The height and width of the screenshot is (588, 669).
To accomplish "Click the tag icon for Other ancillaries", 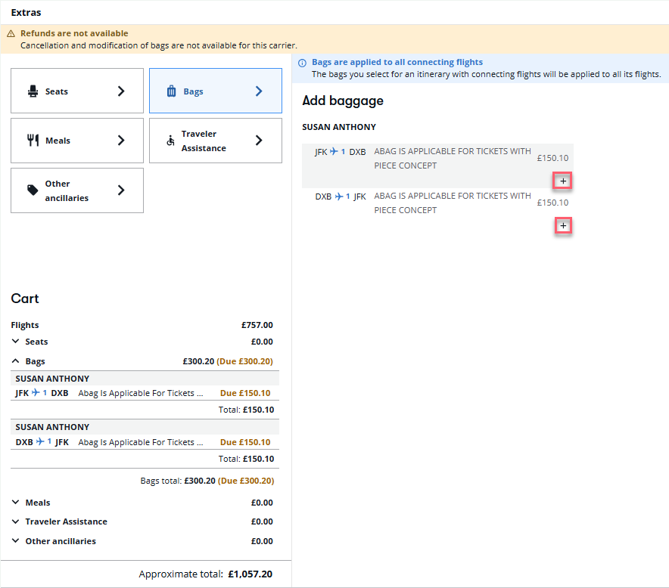I will (33, 190).
